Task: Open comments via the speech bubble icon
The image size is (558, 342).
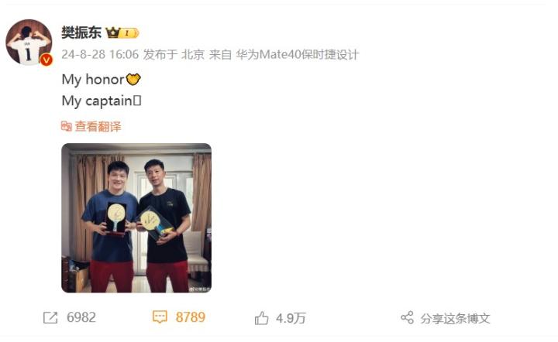Action: (x=160, y=316)
